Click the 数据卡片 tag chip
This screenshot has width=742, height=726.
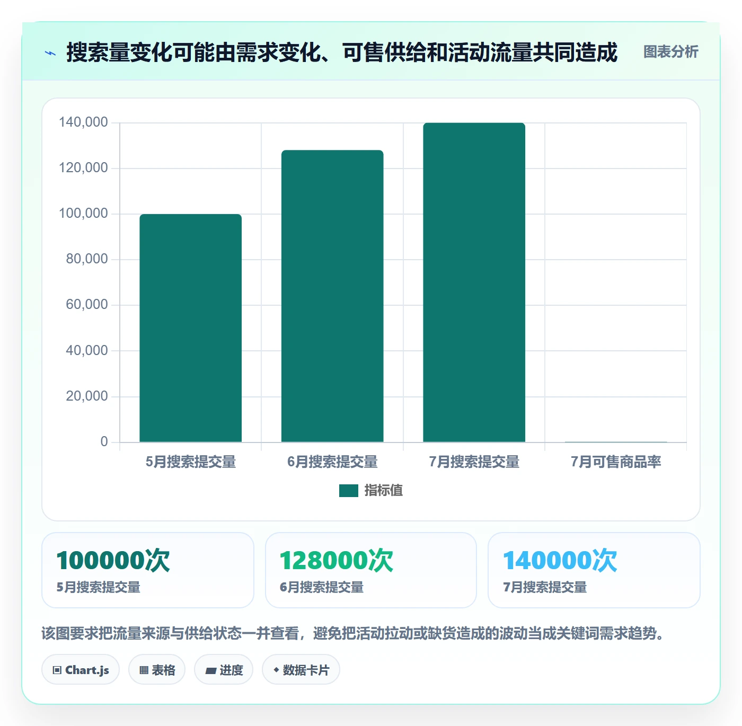[x=301, y=670]
